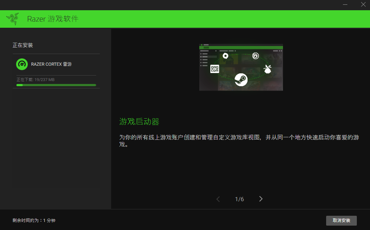Minimize the installer window
This screenshot has height=230, width=370.
pos(345,4)
